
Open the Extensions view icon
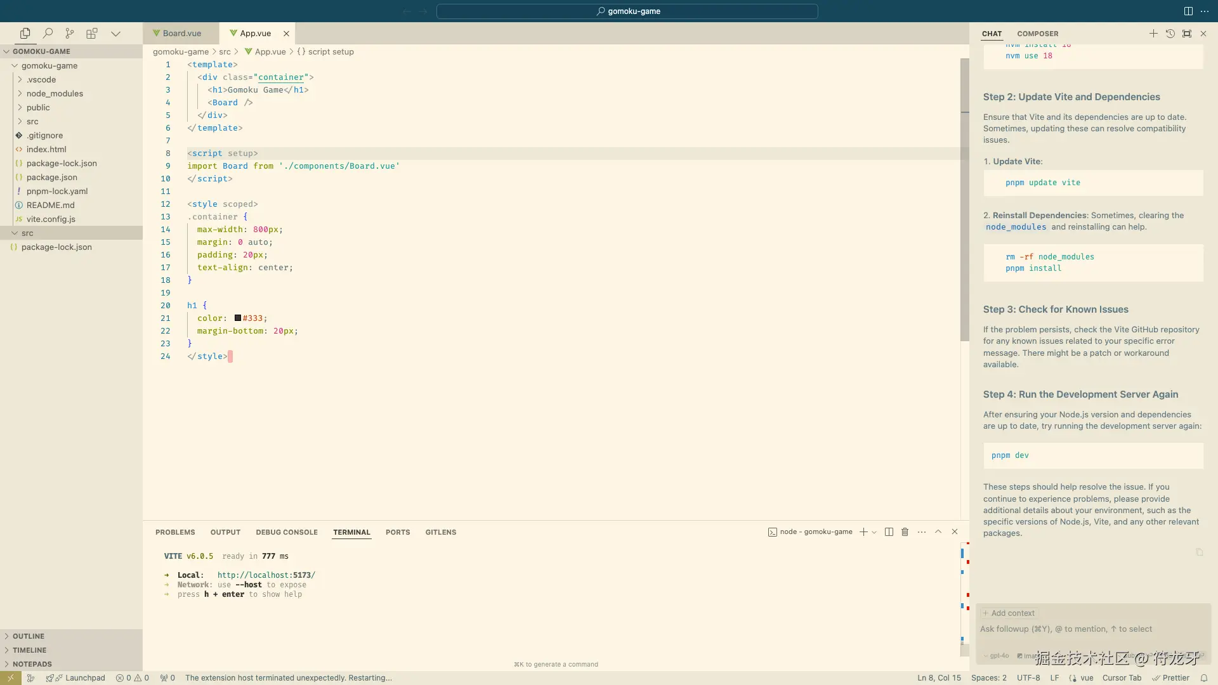coord(92,34)
